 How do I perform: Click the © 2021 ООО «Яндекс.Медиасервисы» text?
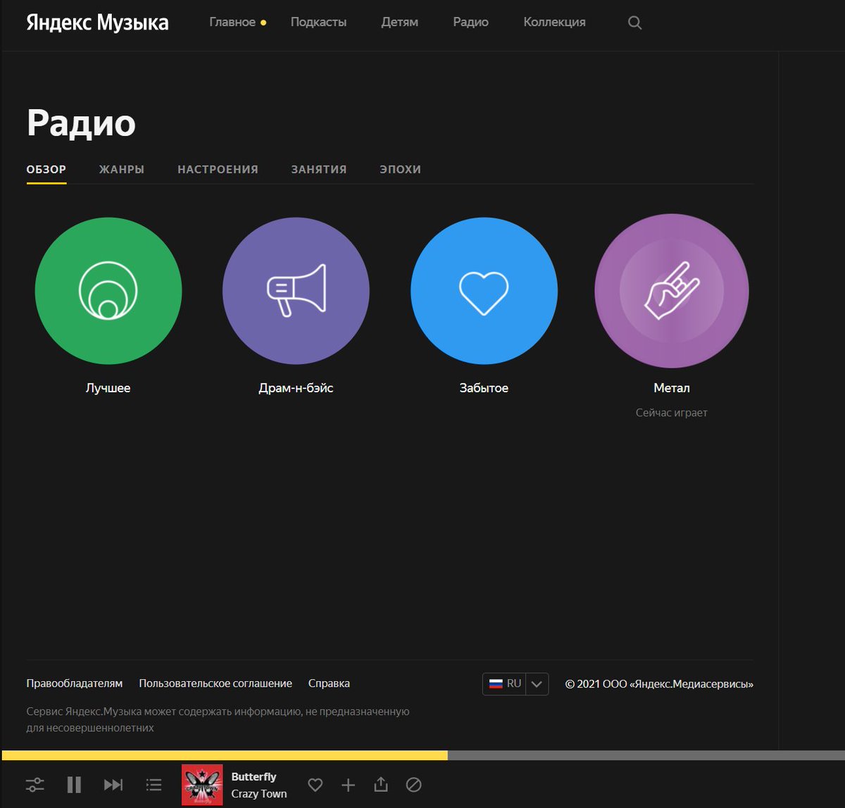click(x=659, y=684)
